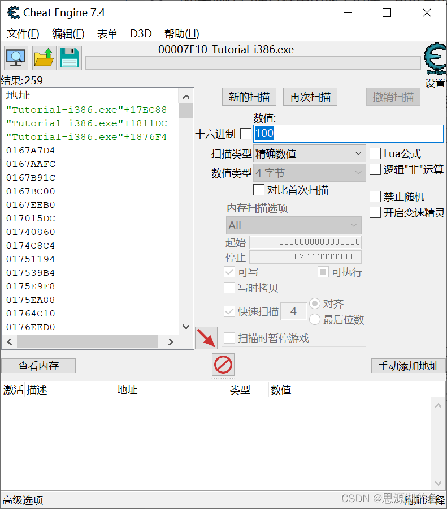The height and width of the screenshot is (509, 447).
Task: Add selected addresses with the red arrow
Action: point(206,338)
